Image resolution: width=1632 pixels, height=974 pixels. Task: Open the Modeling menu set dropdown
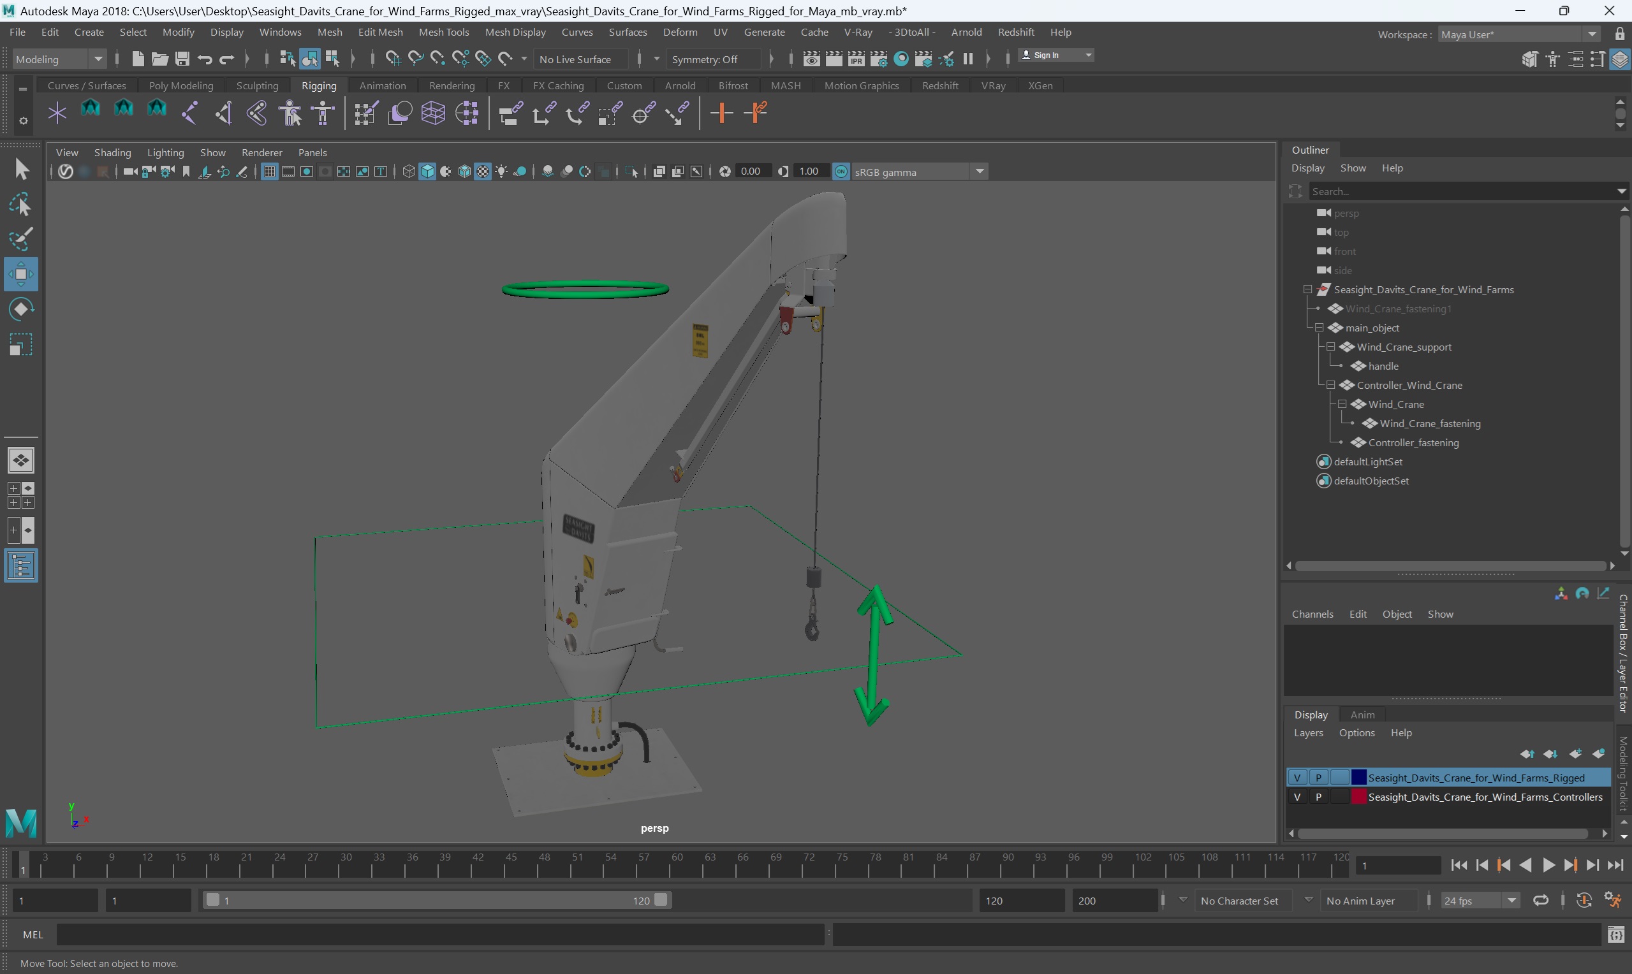59,59
